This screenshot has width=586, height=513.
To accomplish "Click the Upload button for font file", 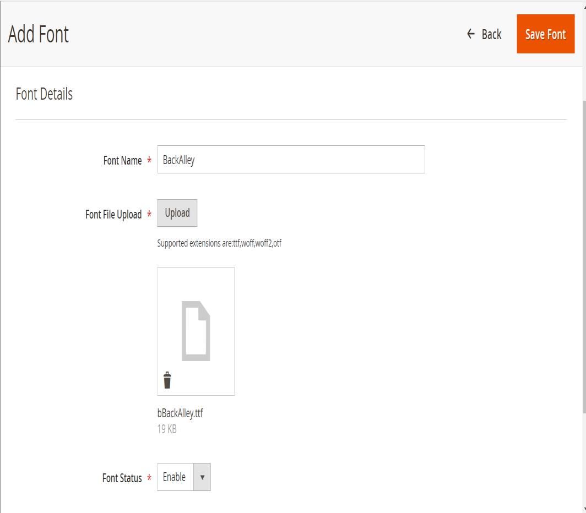I will 177,213.
